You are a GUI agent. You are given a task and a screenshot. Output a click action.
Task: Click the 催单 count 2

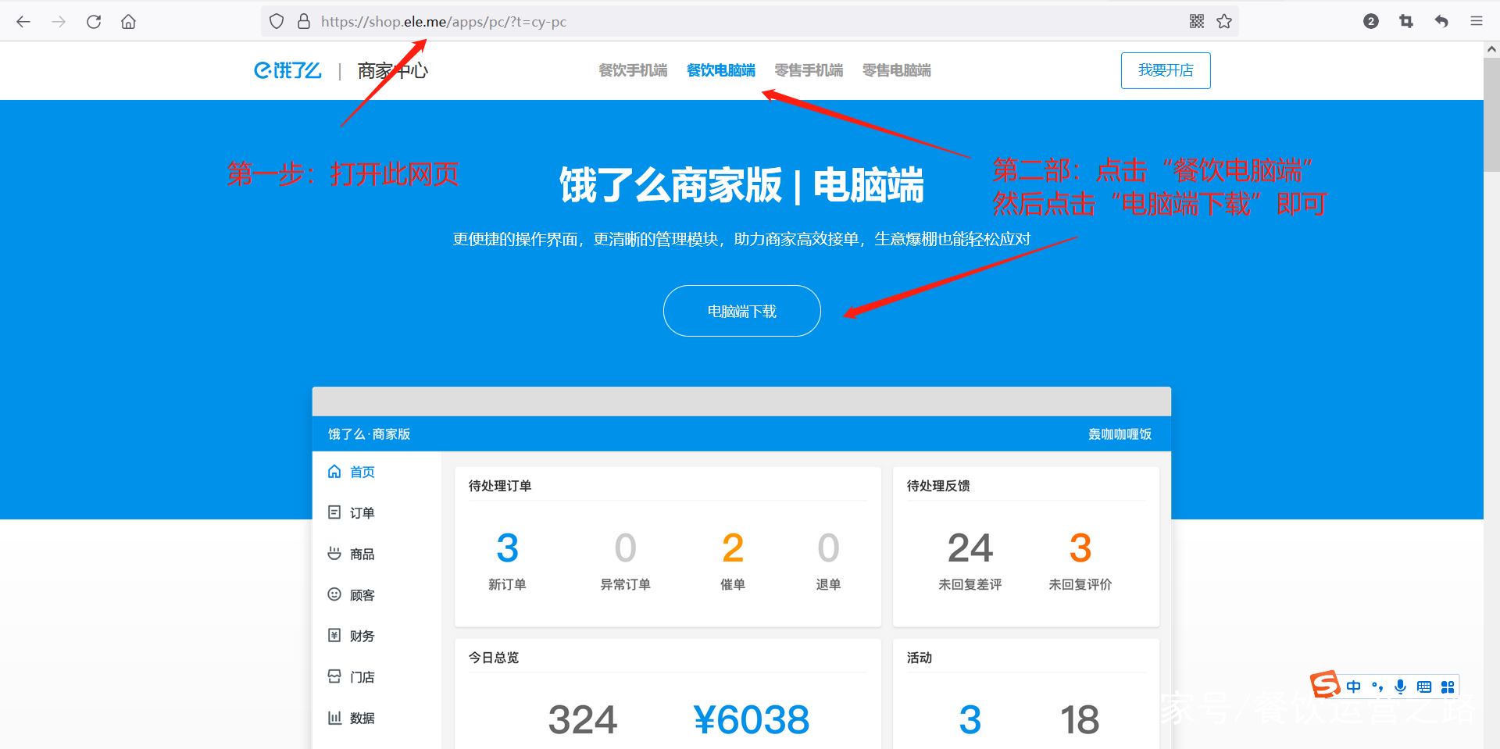(x=733, y=547)
